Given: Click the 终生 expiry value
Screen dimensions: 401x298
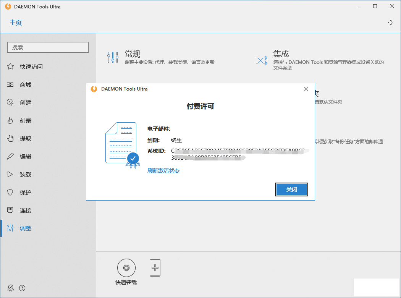Looking at the screenshot, I should [x=176, y=140].
